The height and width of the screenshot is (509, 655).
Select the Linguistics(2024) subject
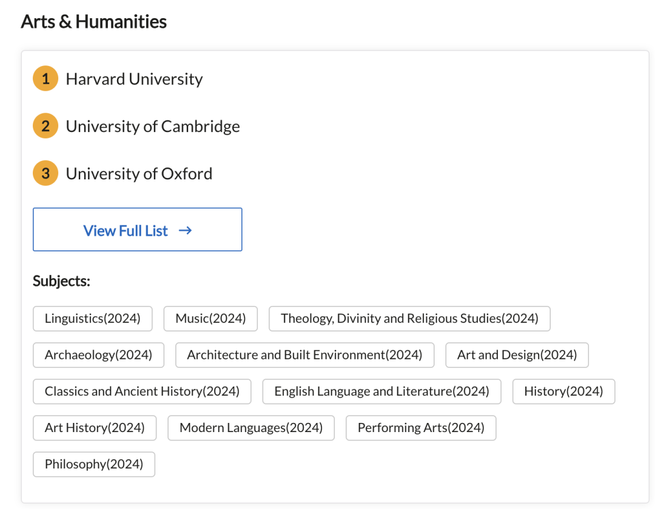click(93, 319)
